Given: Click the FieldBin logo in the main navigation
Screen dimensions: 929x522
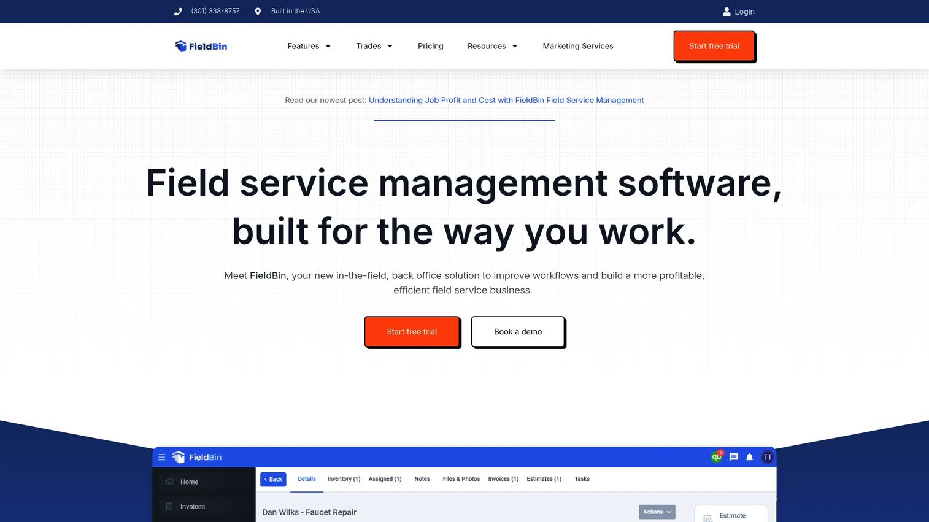Looking at the screenshot, I should tap(201, 46).
